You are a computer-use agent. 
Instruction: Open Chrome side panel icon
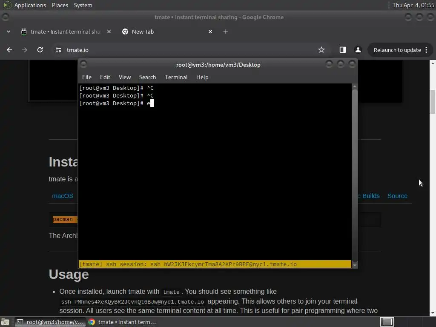(x=343, y=50)
